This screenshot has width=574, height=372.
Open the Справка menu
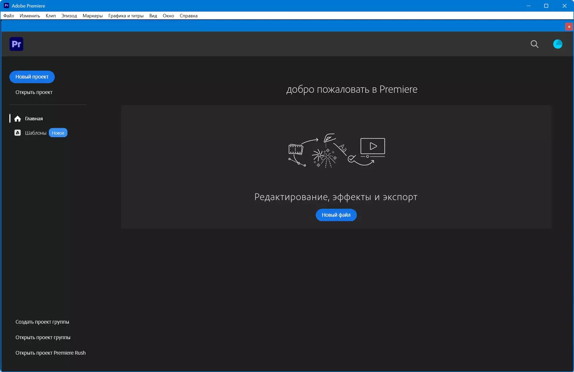pyautogui.click(x=189, y=16)
